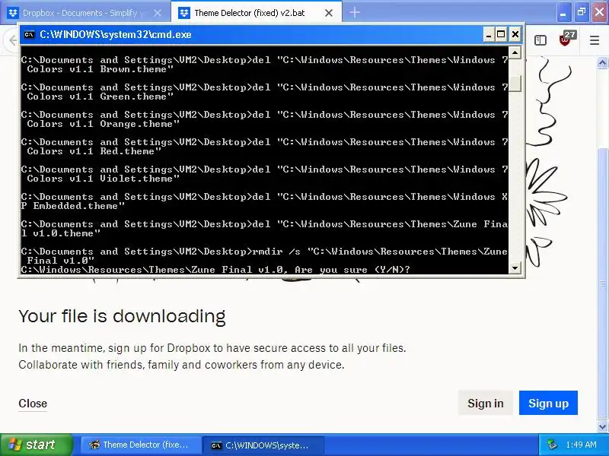Viewport: 609px width, 456px height.
Task: Click the 'Collaborate with friends' sentence
Action: 181,365
